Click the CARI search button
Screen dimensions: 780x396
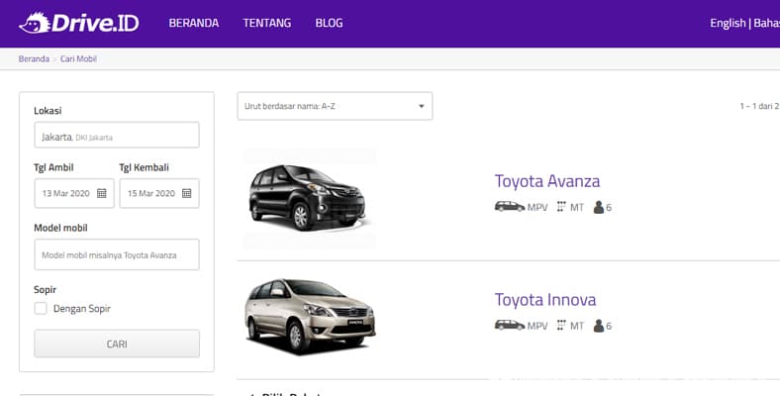117,344
